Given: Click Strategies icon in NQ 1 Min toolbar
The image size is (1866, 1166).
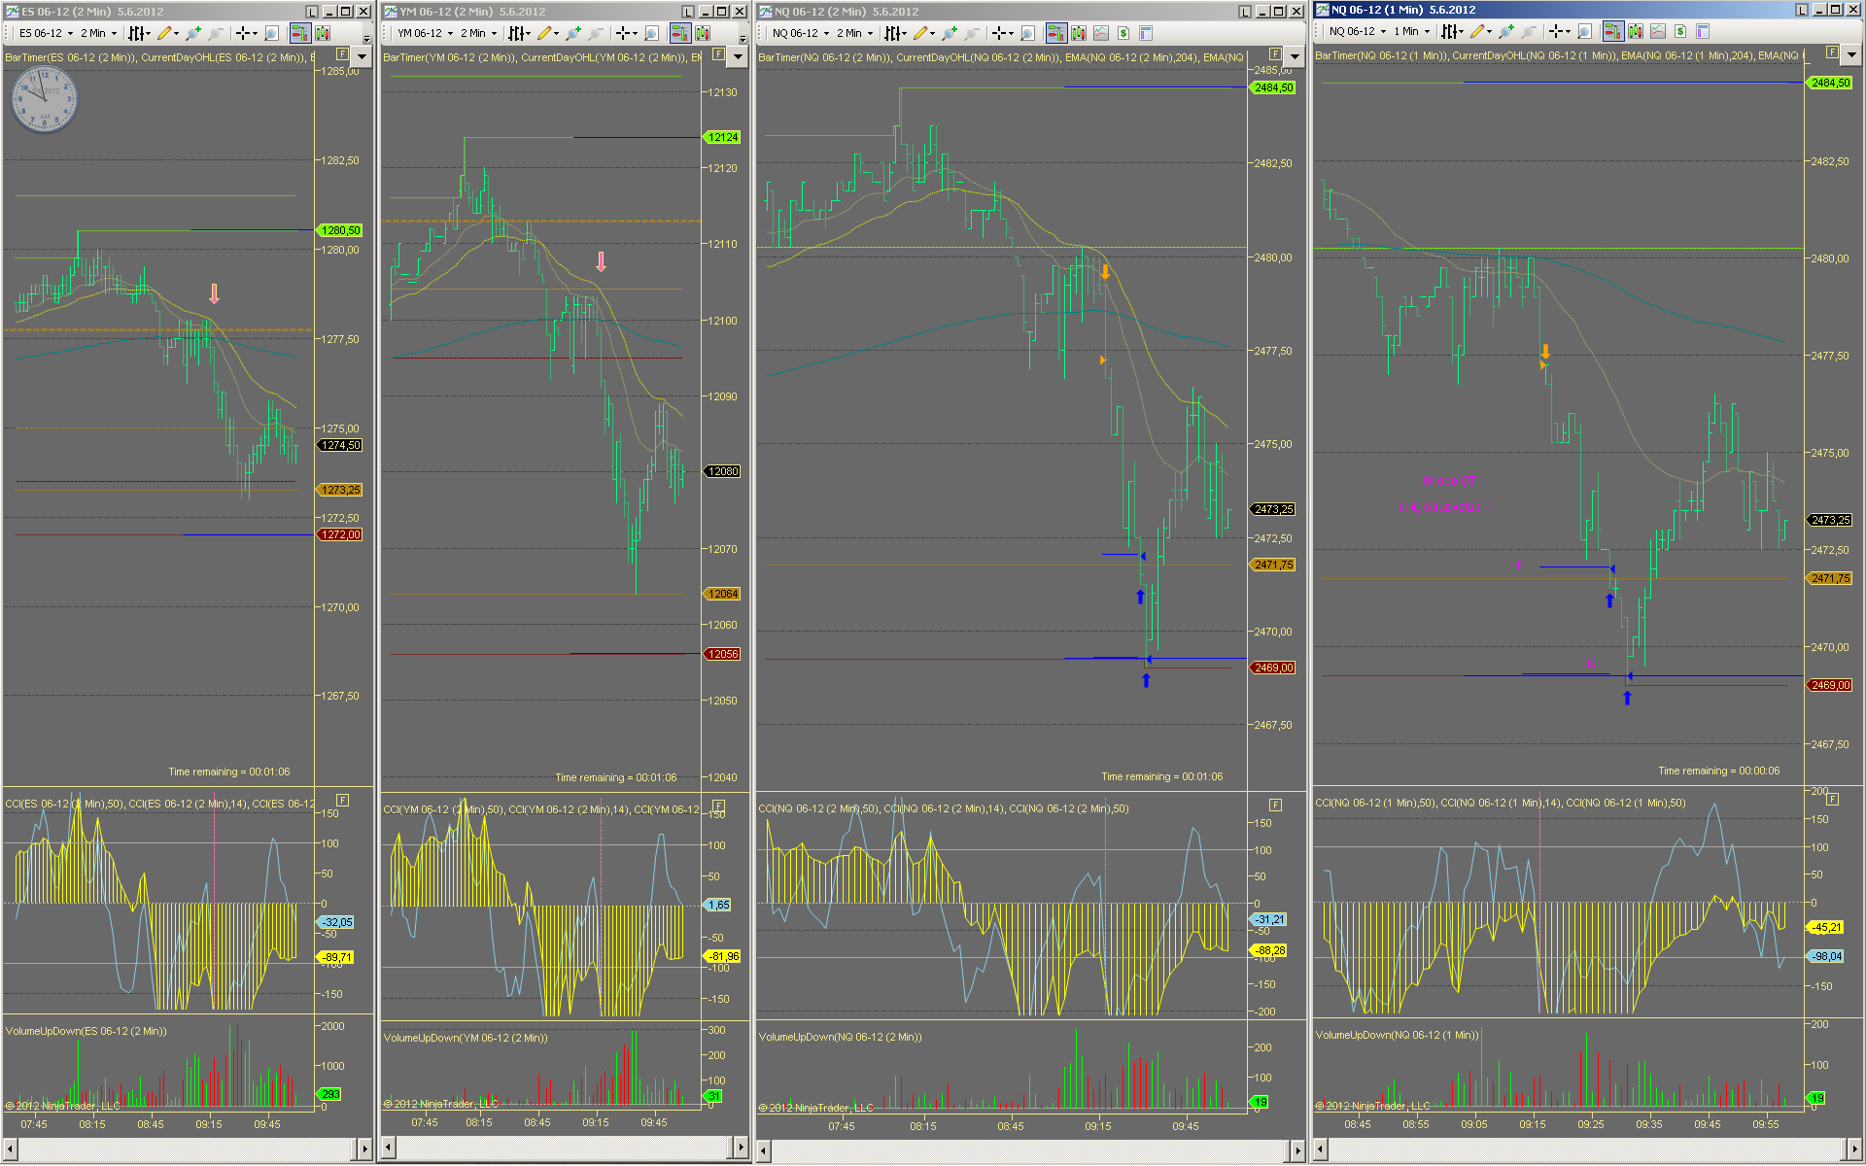Looking at the screenshot, I should (x=1658, y=31).
